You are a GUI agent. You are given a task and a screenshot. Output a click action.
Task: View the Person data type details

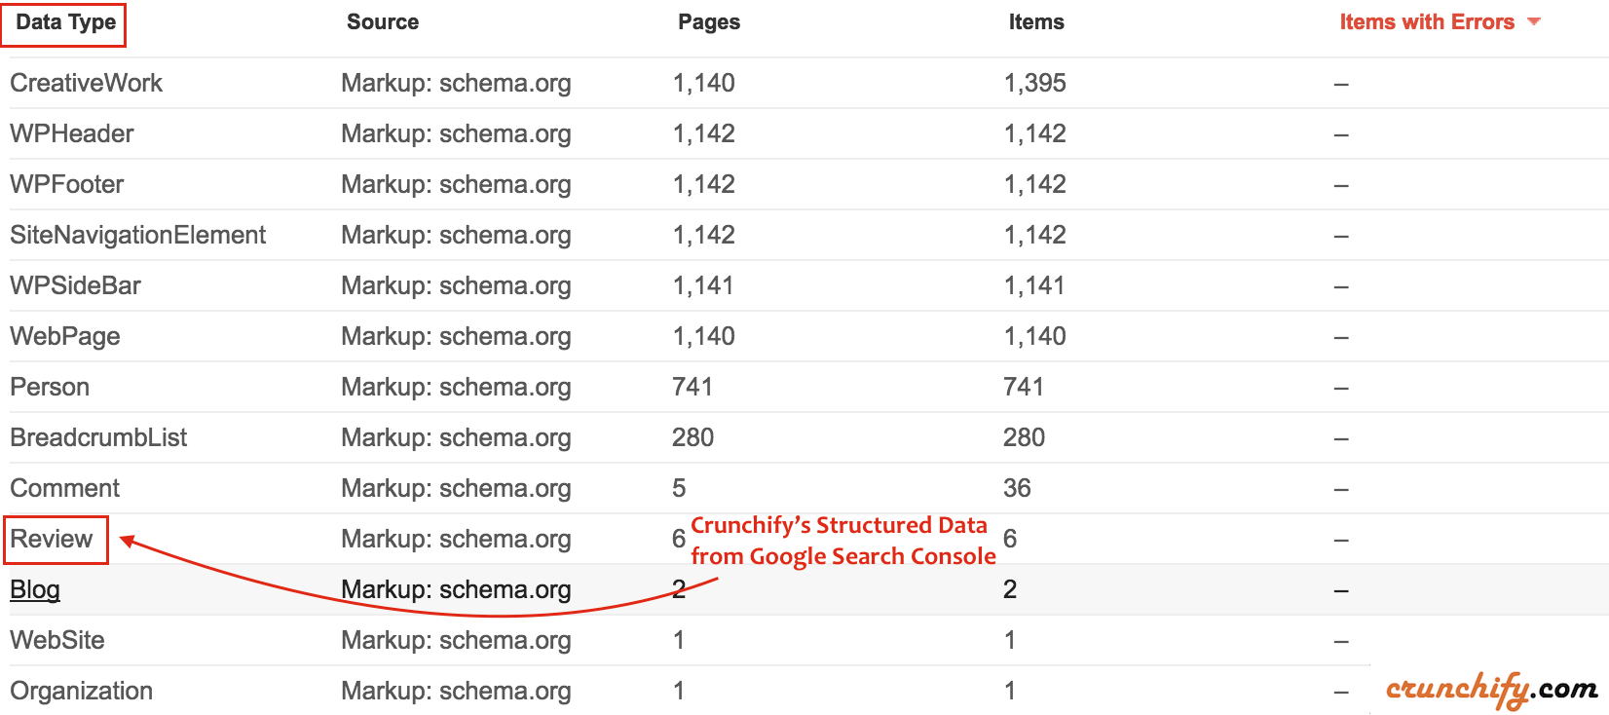(50, 387)
